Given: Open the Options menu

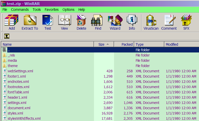Looking at the screenshot, I should [68, 10].
